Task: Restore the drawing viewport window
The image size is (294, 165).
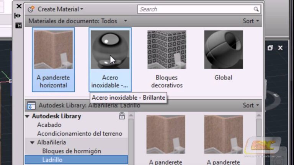Action: [x=270, y=48]
